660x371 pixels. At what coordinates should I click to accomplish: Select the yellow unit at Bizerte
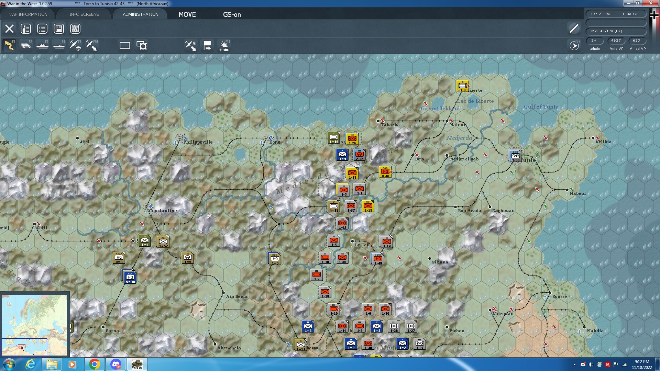[463, 86]
